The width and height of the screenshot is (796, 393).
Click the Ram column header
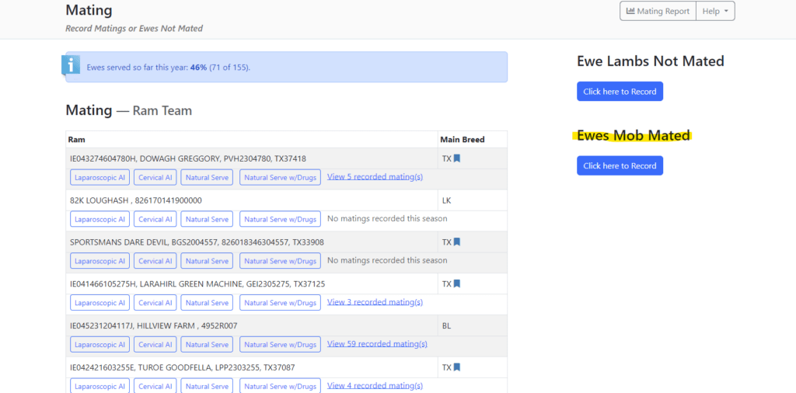click(x=77, y=140)
